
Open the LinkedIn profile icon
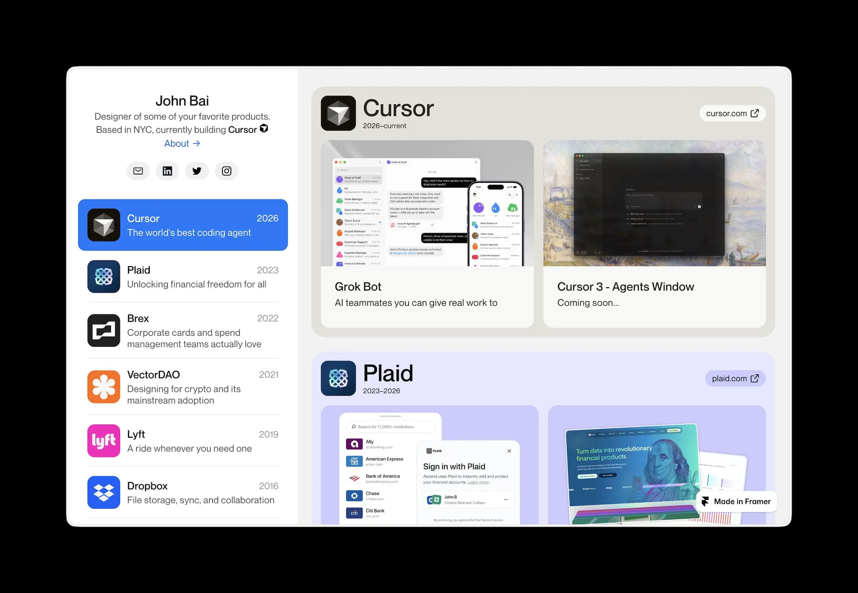167,171
